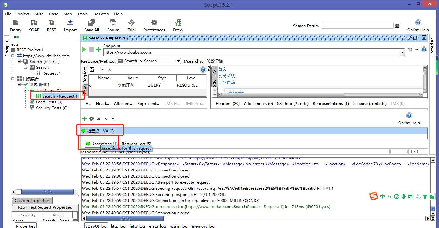Screen dimensions: 439x228
Task: Open the Tools menu
Action: [x=83, y=14]
